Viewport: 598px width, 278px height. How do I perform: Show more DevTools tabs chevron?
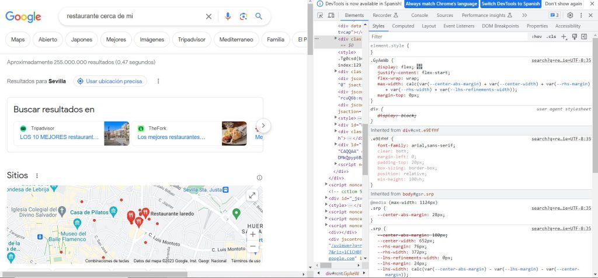pos(524,15)
